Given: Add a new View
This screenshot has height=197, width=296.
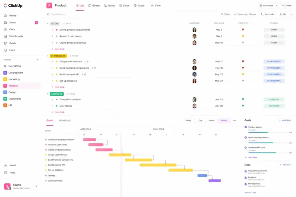Looking at the screenshot, I should coord(156,5).
